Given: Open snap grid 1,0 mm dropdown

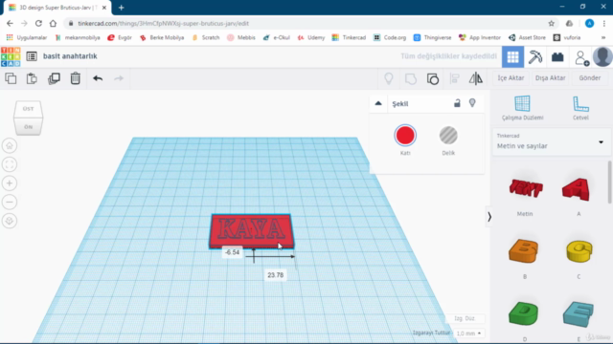Looking at the screenshot, I should (468, 333).
